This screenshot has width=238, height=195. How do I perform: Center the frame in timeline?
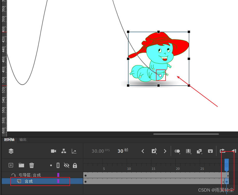210,151
